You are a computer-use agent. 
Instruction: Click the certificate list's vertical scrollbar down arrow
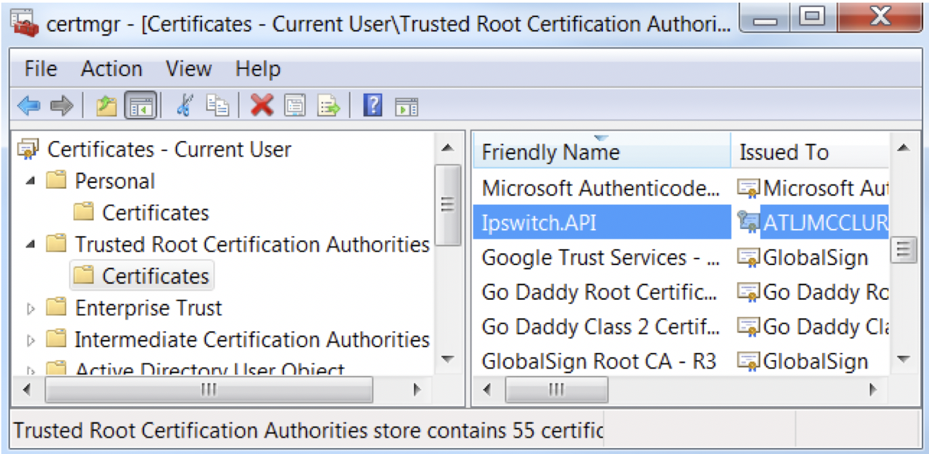coord(903,359)
